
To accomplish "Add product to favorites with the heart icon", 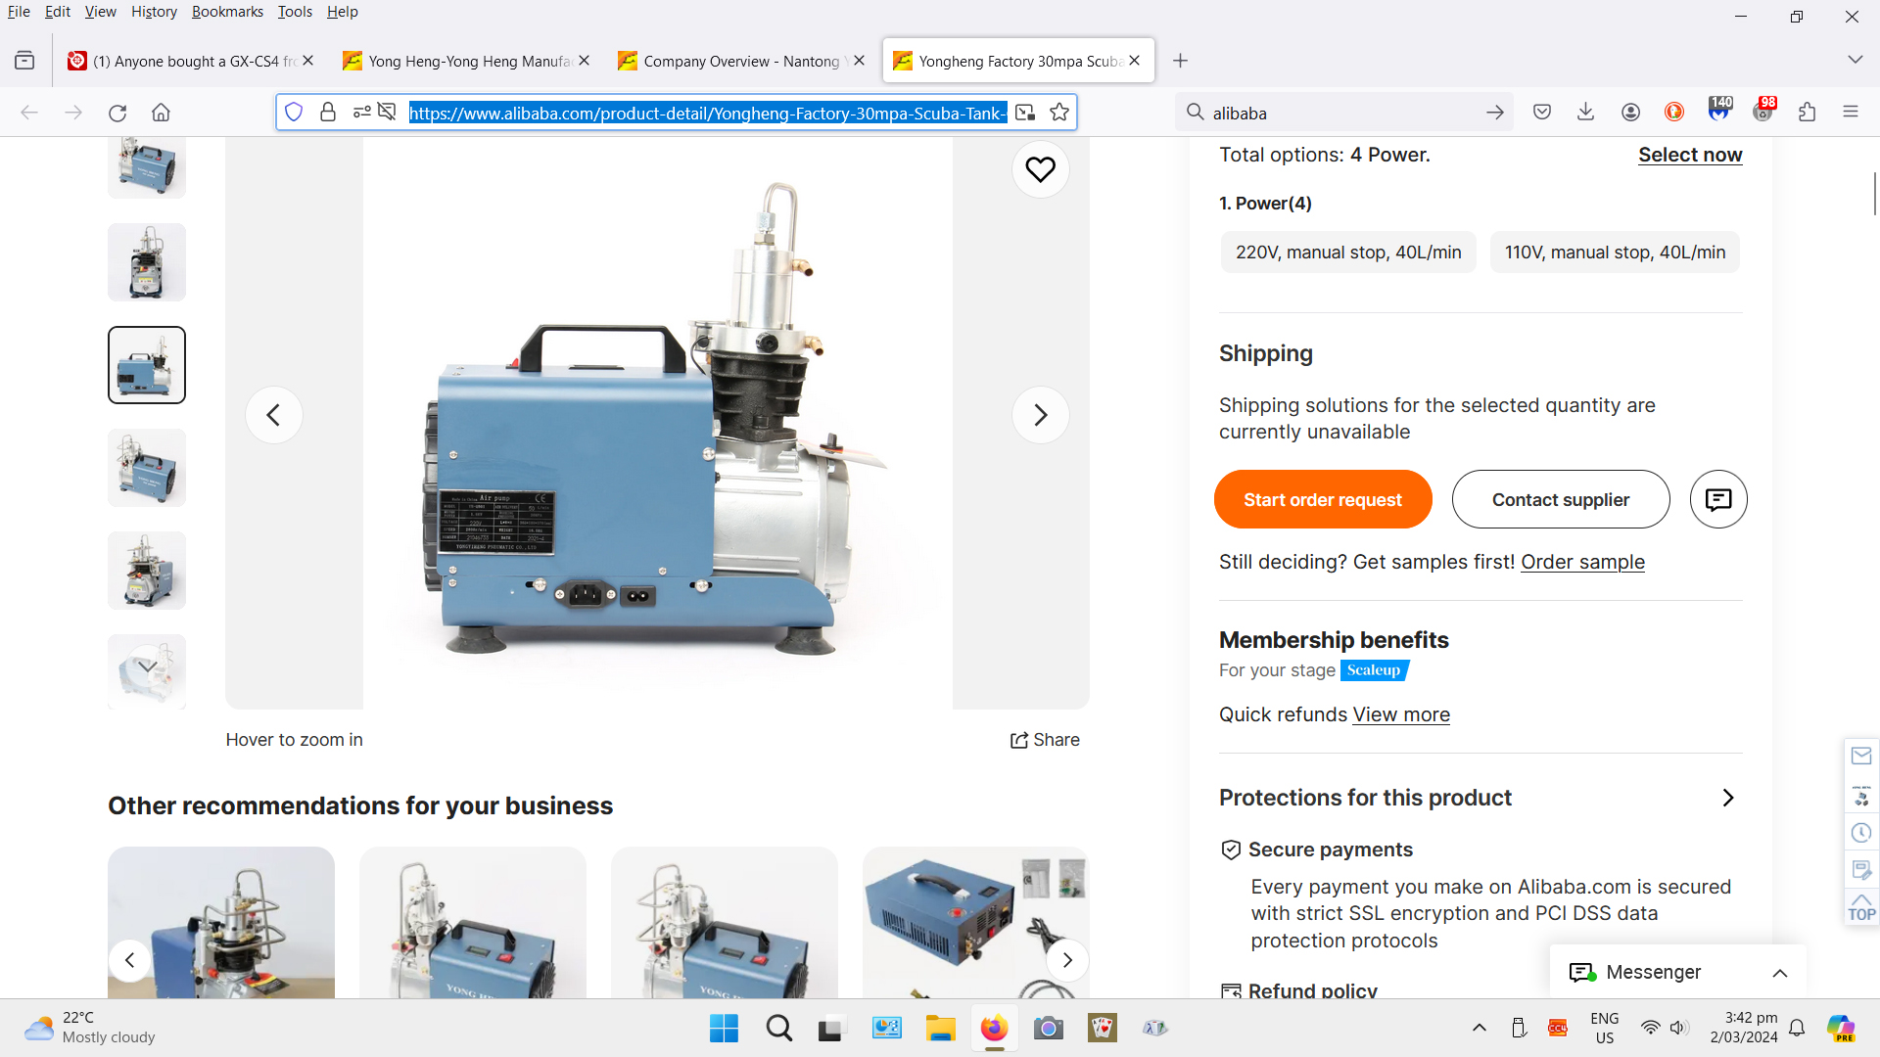I will point(1041,169).
